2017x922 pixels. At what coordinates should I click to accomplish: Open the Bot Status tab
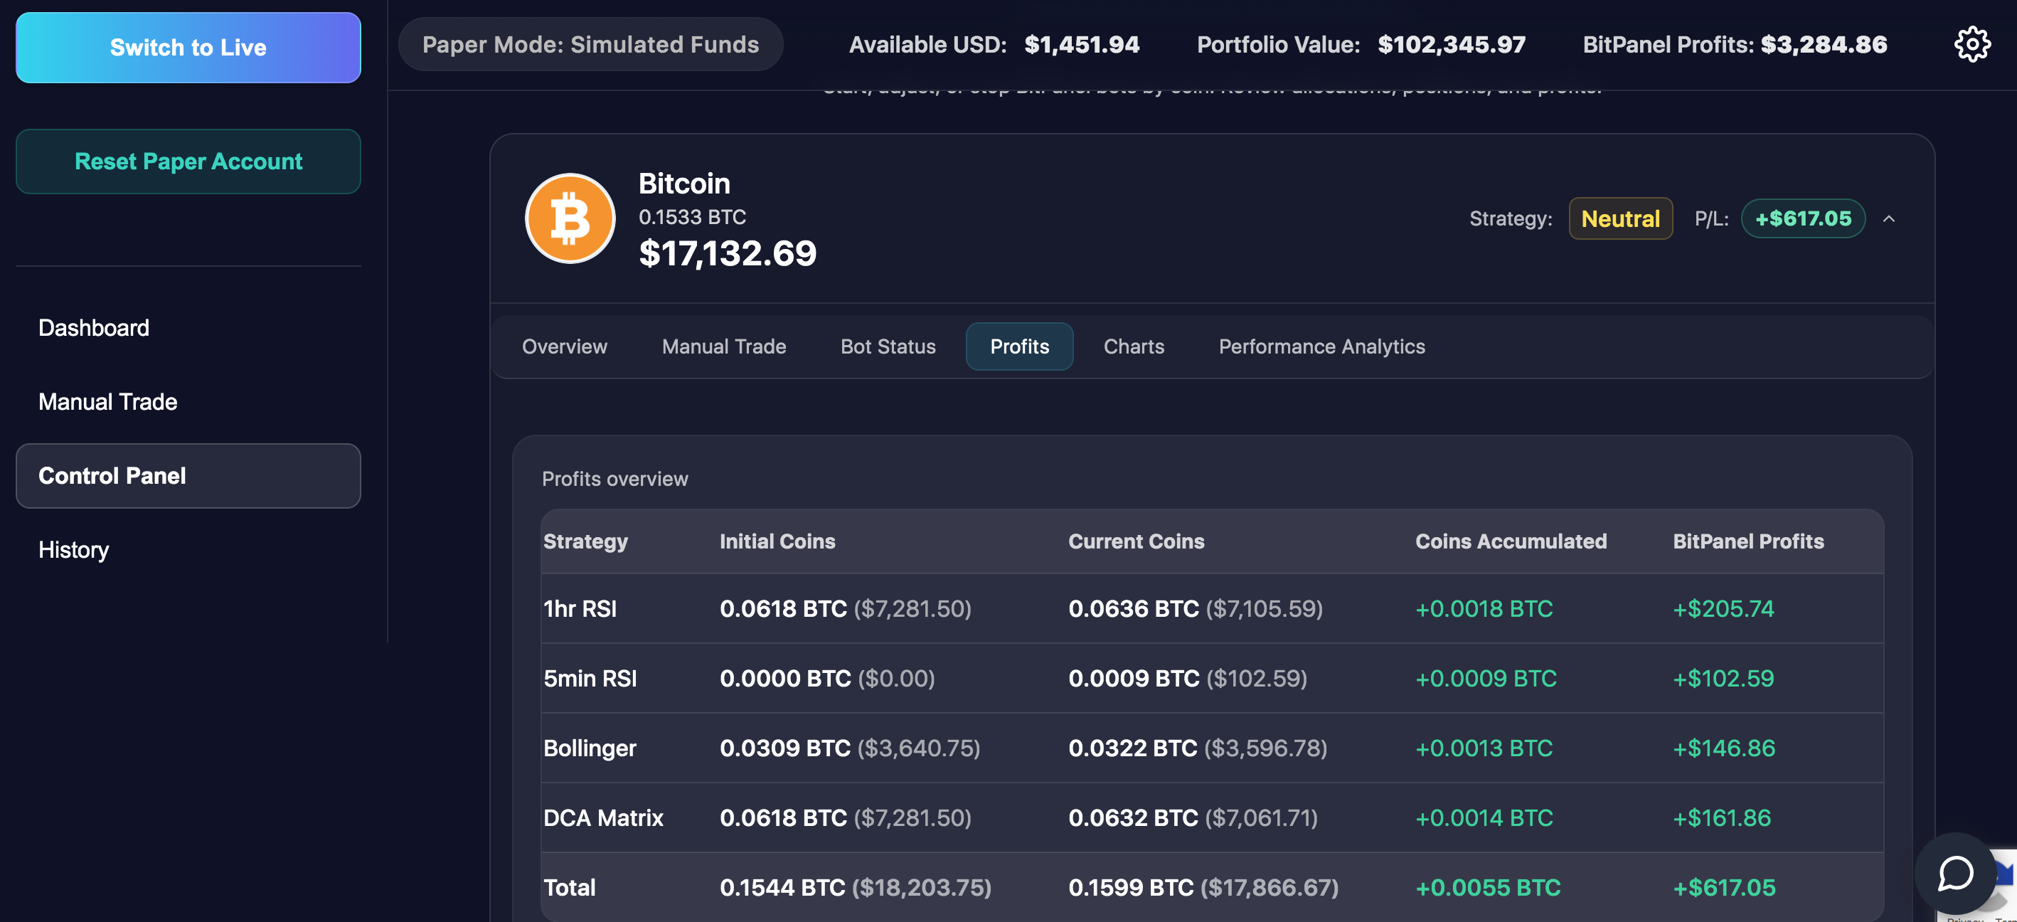coord(888,346)
